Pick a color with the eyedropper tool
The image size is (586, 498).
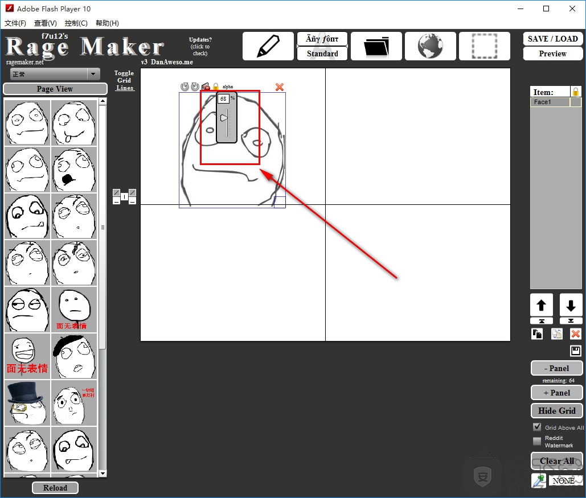pos(539,480)
